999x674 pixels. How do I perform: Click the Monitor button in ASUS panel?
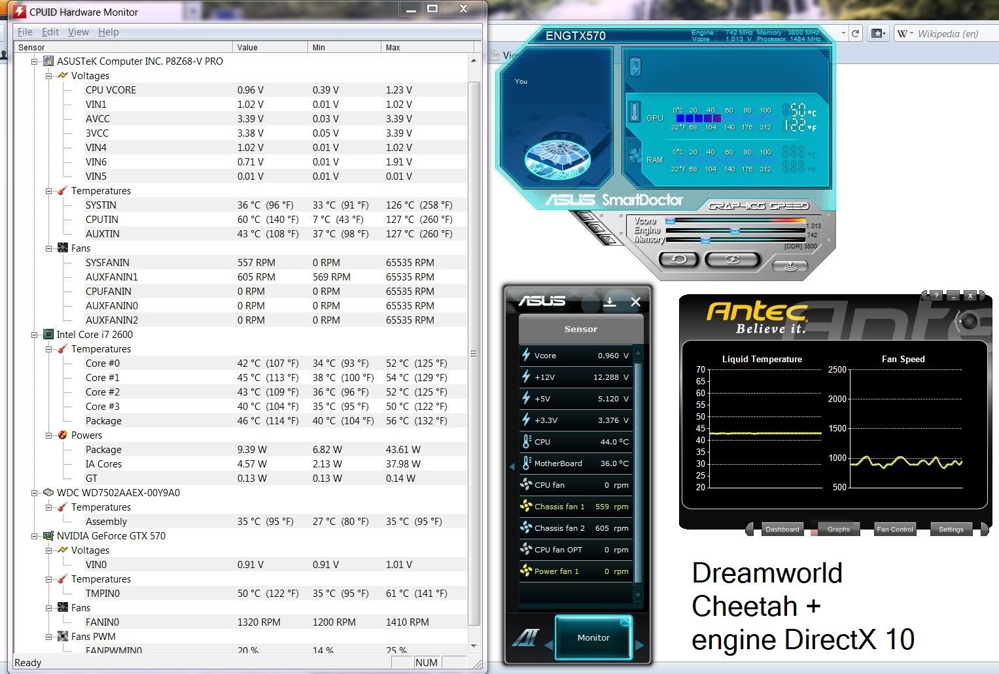click(x=593, y=637)
